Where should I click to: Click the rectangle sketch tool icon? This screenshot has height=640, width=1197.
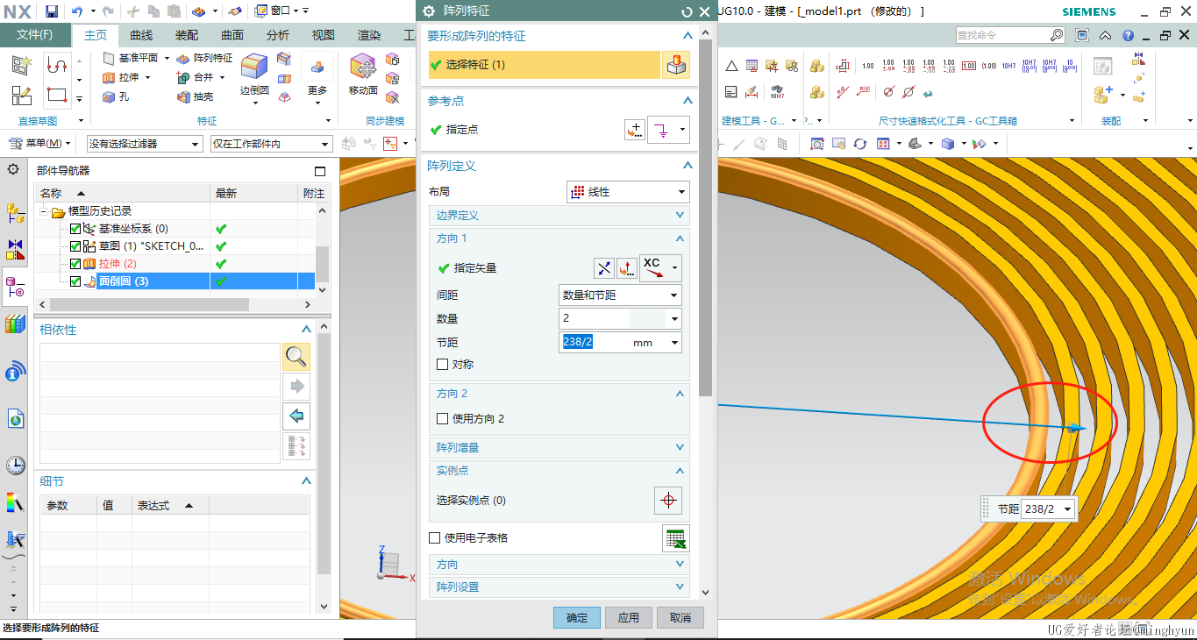(x=56, y=95)
